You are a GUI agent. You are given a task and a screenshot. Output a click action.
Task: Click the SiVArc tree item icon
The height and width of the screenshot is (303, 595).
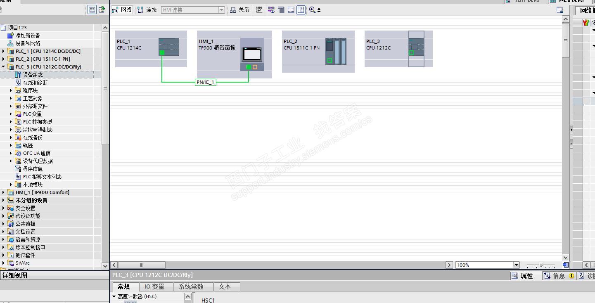pyautogui.click(x=11, y=263)
